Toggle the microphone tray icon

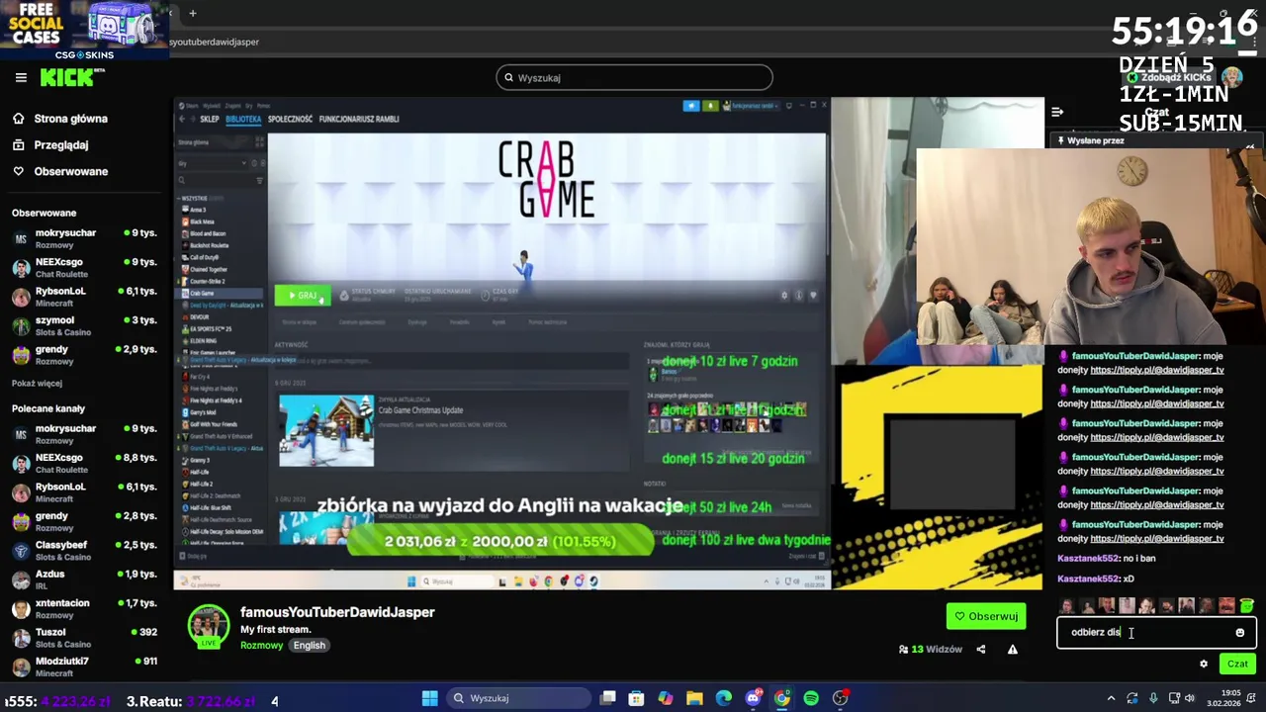1153,699
